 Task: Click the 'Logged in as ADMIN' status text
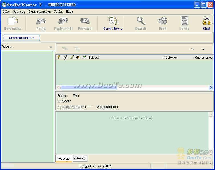pyautogui.click(x=96, y=166)
